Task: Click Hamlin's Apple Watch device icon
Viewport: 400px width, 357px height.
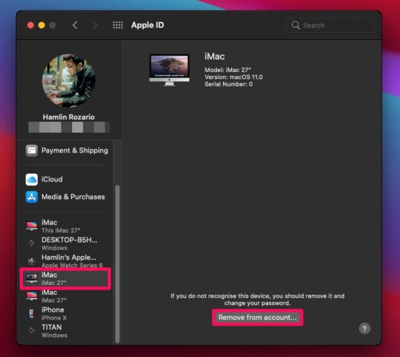Action: click(31, 261)
